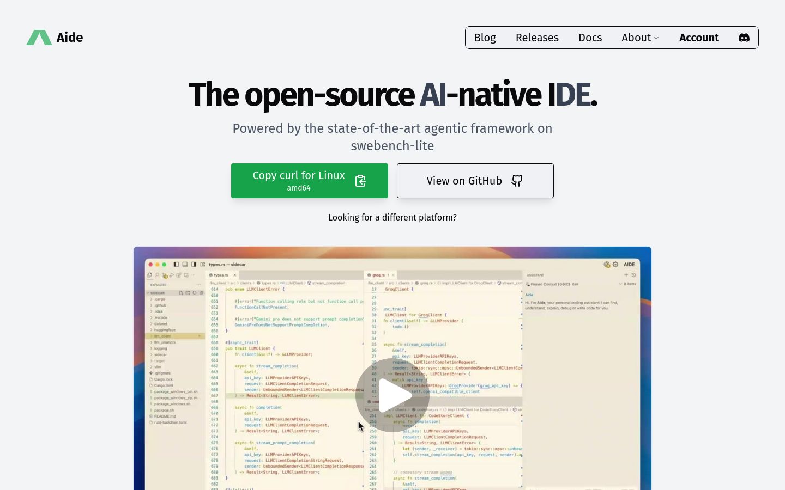Expand the About dropdown menu
The image size is (785, 490).
640,38
